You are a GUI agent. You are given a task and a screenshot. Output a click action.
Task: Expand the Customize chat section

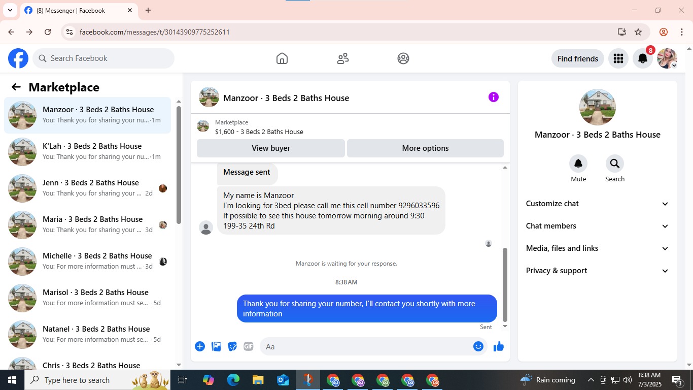point(598,204)
